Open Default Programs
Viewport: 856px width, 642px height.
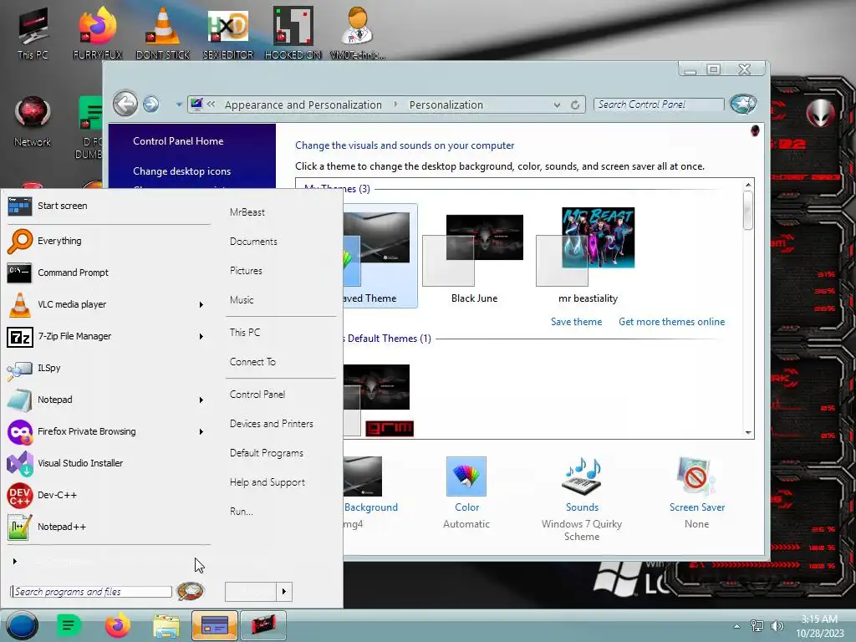coord(267,453)
